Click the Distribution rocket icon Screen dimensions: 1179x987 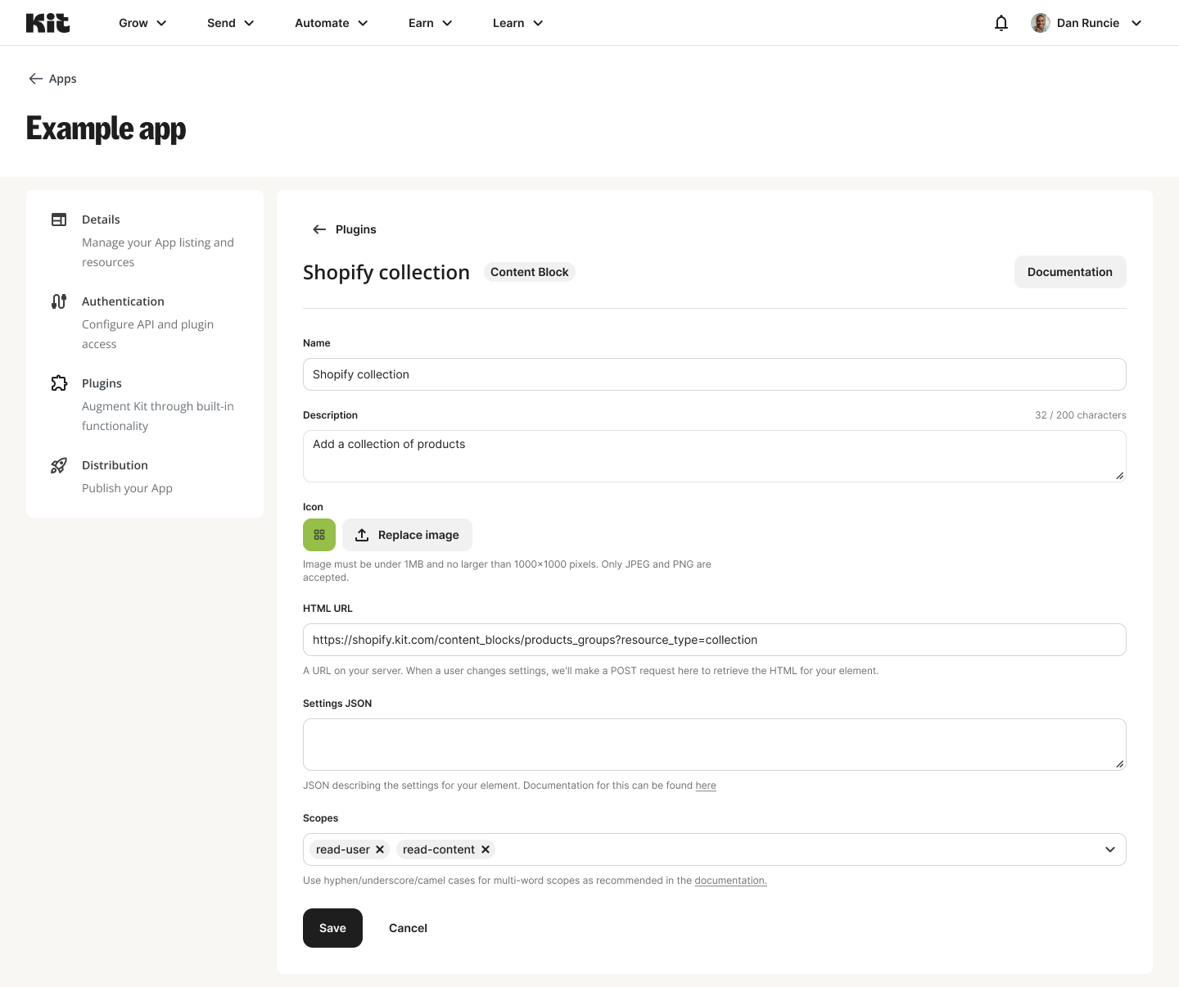tap(59, 465)
